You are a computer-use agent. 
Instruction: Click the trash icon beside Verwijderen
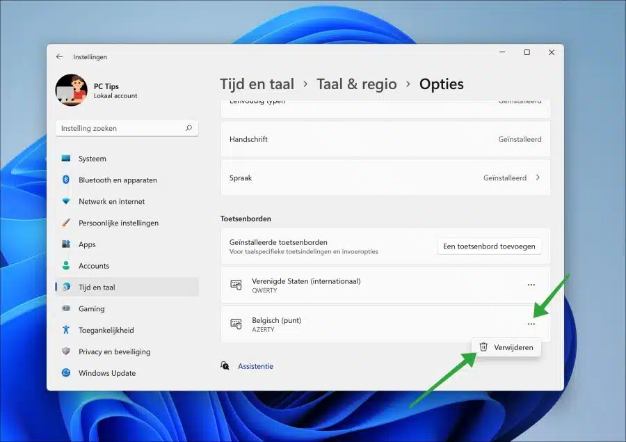(x=483, y=347)
